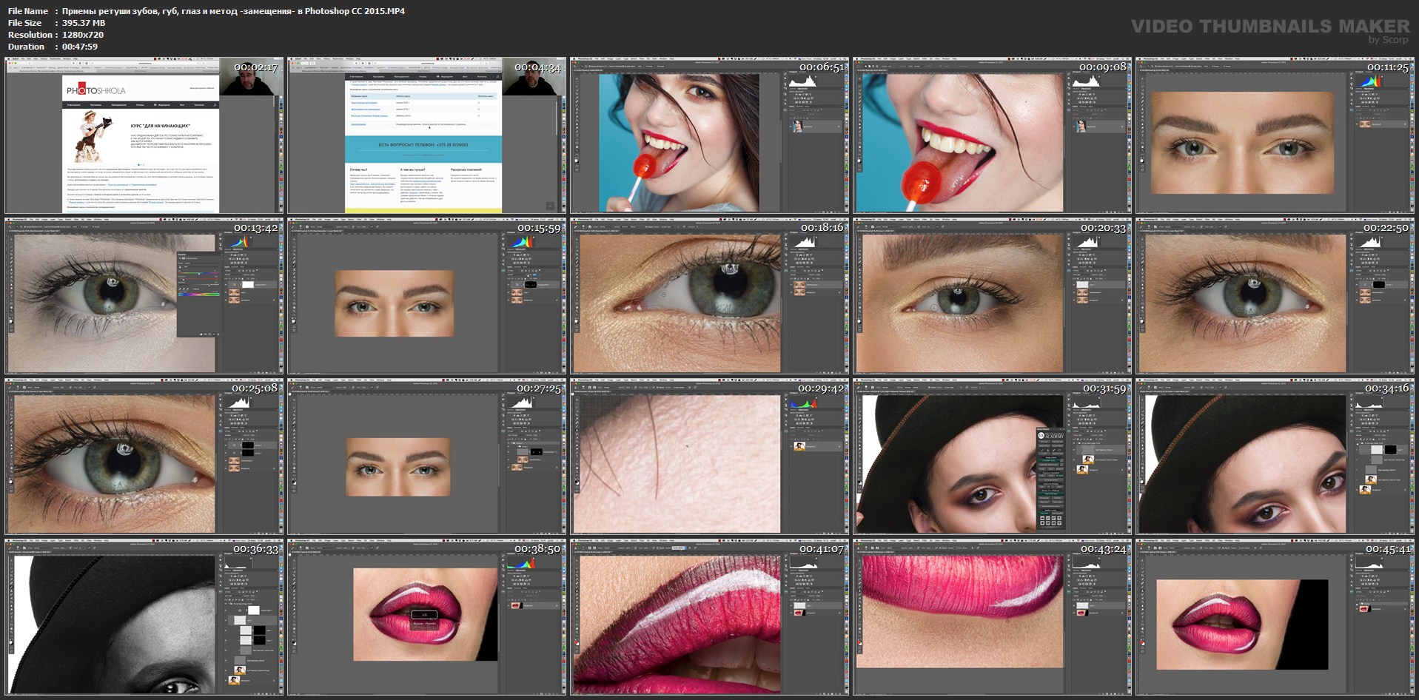This screenshot has width=1419, height=700.
Task: Open the thumbnail stamped 00:45:41
Action: [x=1275, y=617]
